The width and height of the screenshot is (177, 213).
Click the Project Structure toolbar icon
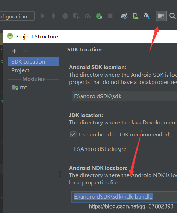[161, 16]
